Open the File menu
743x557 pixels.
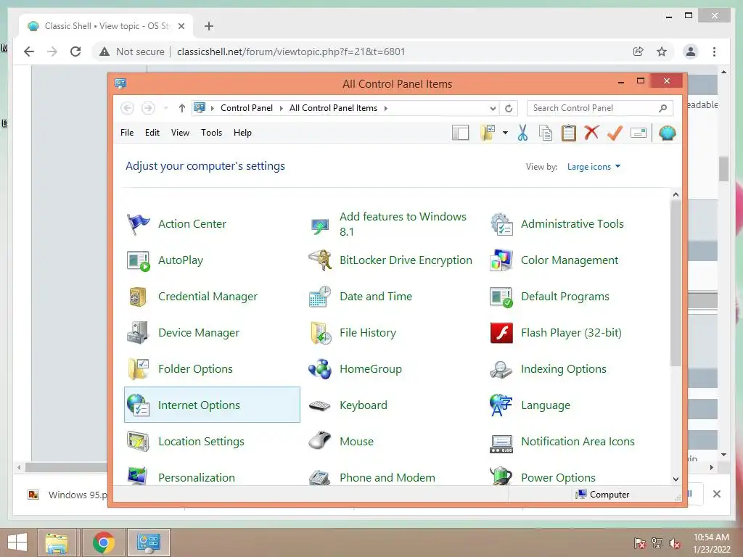click(x=127, y=133)
